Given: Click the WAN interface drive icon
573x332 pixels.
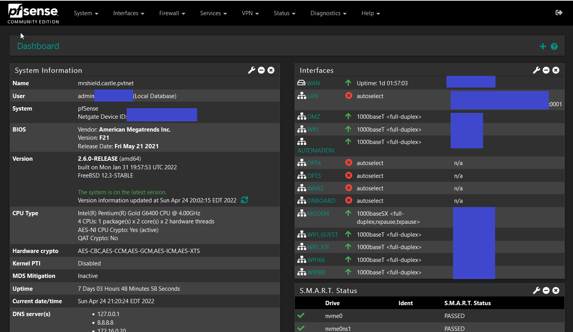Looking at the screenshot, I should 301,83.
